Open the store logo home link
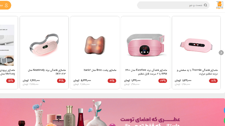Viewport: 225px width, 126px height. click(x=220, y=5)
